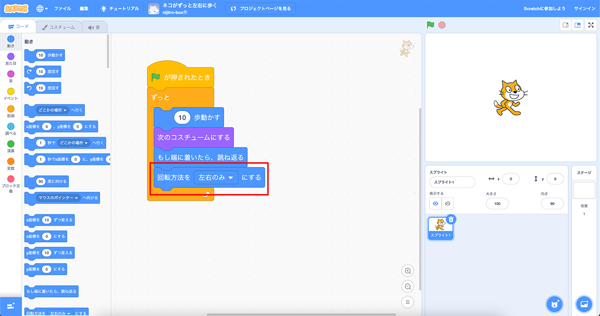Open the choose a sprite button
This screenshot has height=316, width=600.
pos(554,304)
